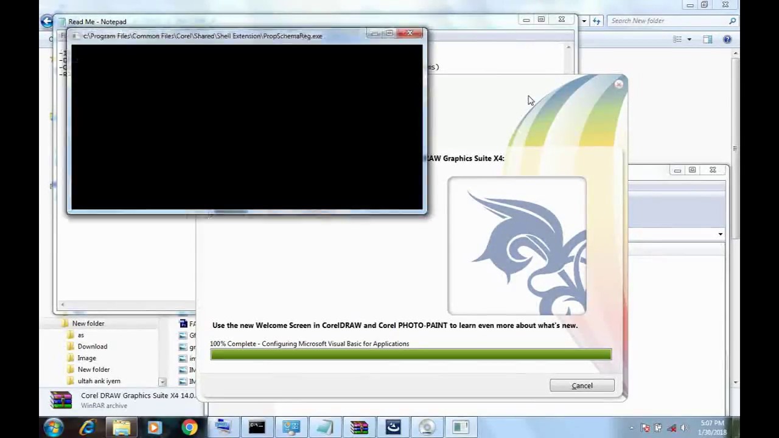Viewport: 779px width, 438px height.
Task: Select the 'ultah ank iyem' folder
Action: pos(99,381)
